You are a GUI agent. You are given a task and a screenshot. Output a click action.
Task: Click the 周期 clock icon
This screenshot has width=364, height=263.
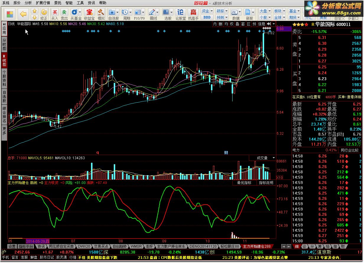[125, 12]
